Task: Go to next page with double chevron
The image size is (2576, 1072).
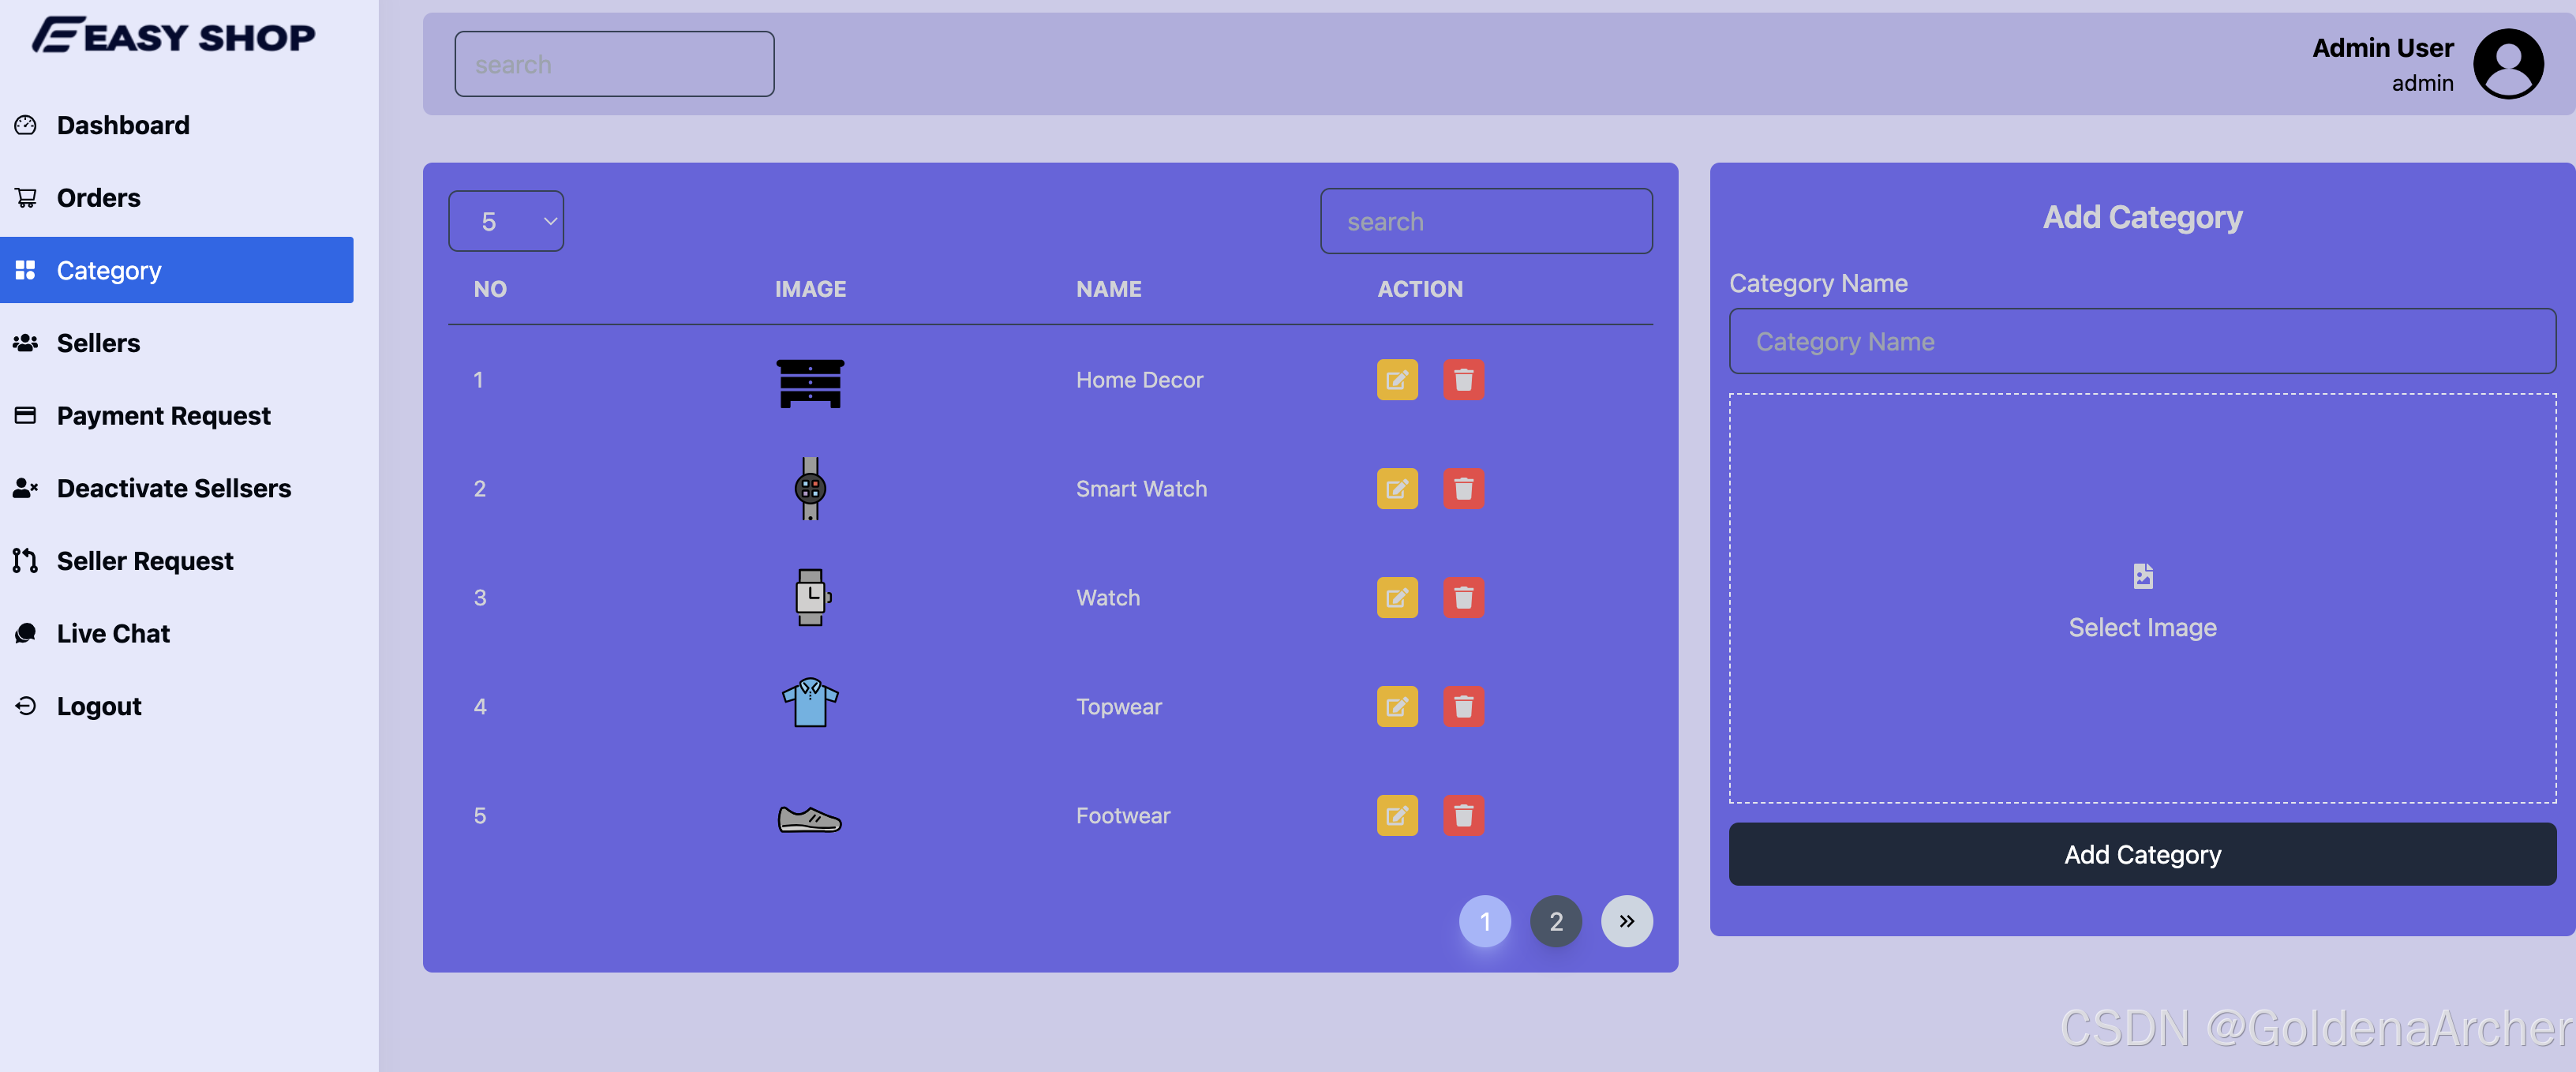Action: [x=1626, y=921]
